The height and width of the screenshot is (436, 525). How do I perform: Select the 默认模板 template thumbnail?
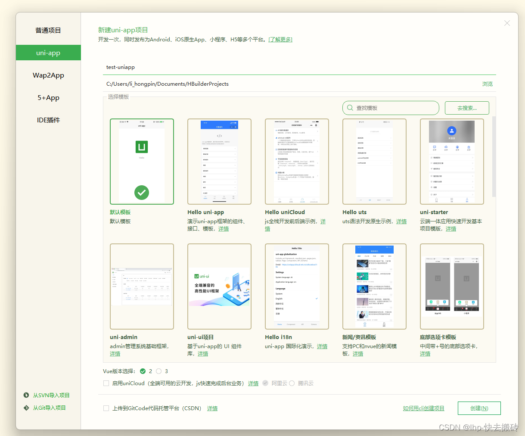click(142, 162)
